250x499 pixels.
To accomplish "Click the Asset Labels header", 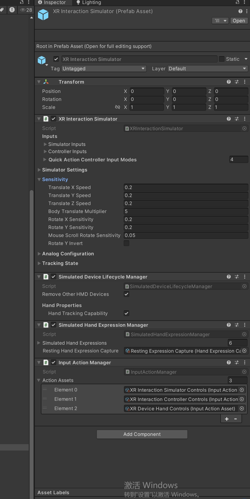I will 53,493.
